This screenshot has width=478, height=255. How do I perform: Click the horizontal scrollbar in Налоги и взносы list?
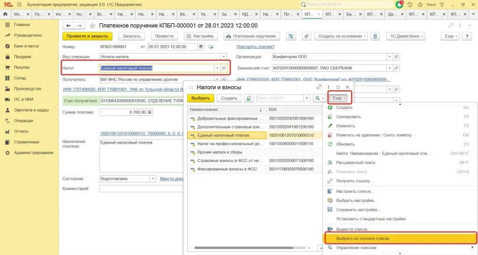click(244, 248)
